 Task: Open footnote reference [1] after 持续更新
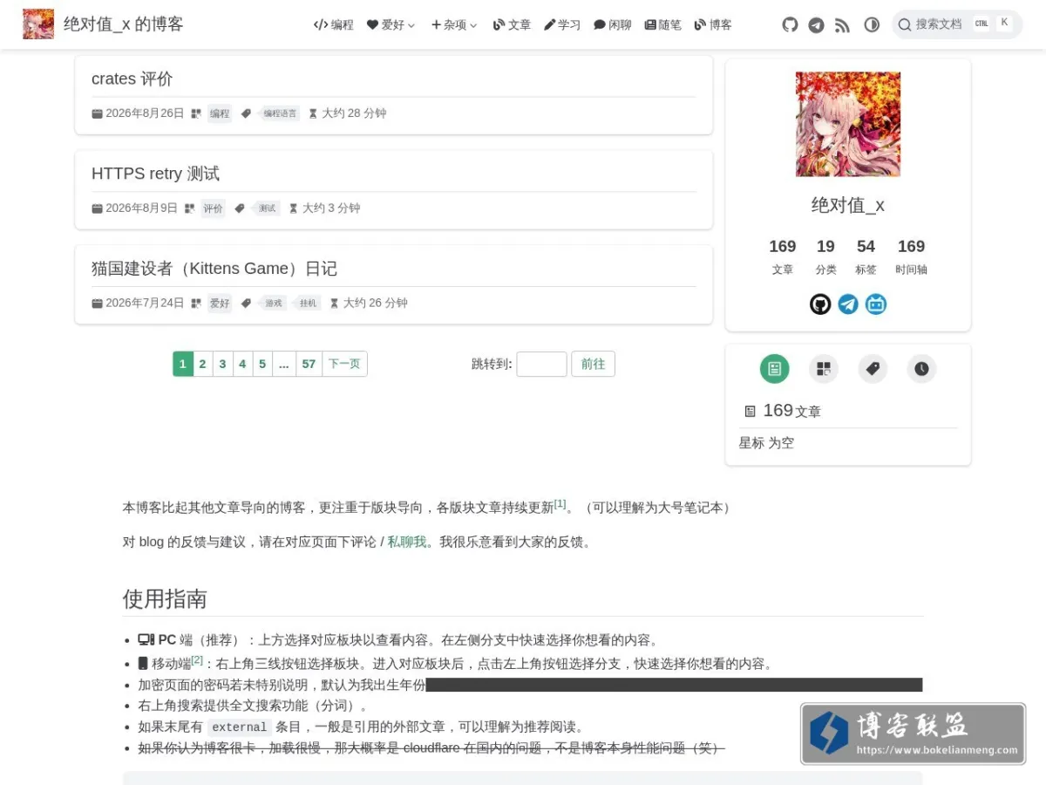click(x=560, y=503)
